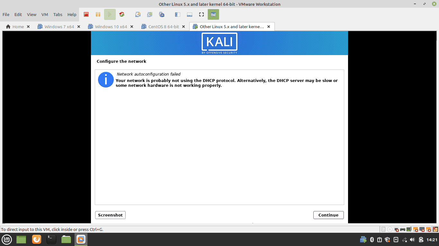Open the snapshot manager icon
This screenshot has width=439, height=246.
coord(162,14)
